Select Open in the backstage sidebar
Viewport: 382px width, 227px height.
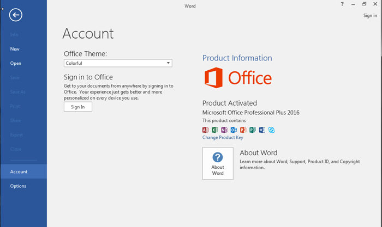tap(15, 63)
